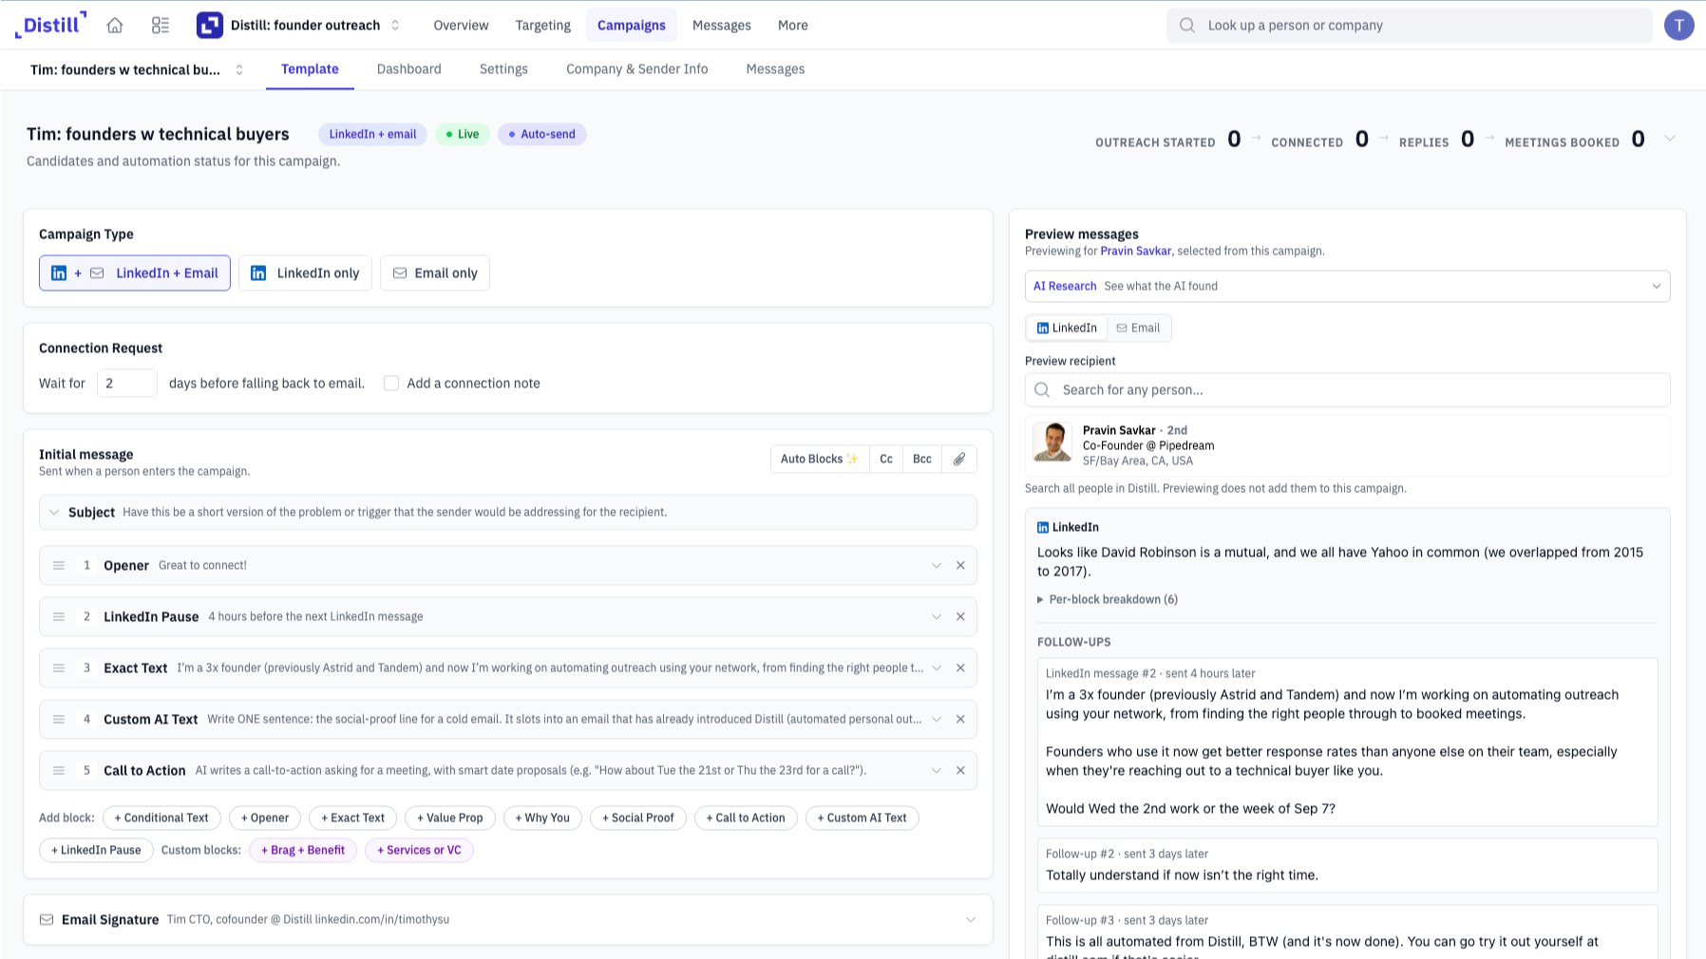Remove the Opener block with its X
The width and height of the screenshot is (1706, 959).
960,565
